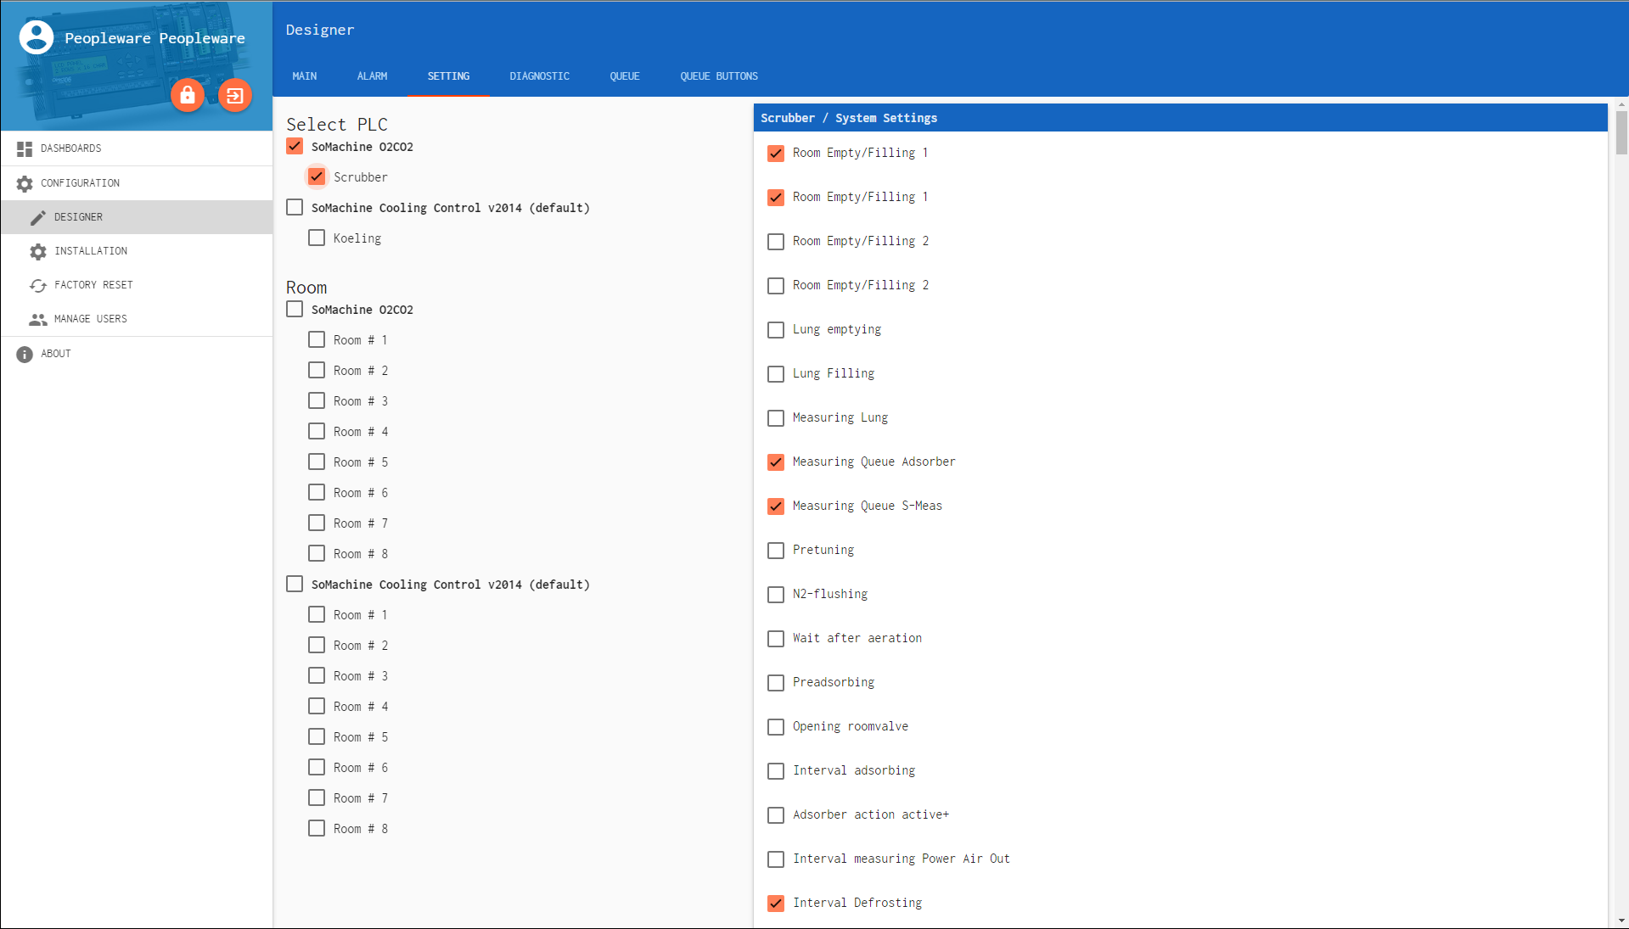Open Dashboards via its grid icon
The width and height of the screenshot is (1629, 929).
(x=25, y=148)
